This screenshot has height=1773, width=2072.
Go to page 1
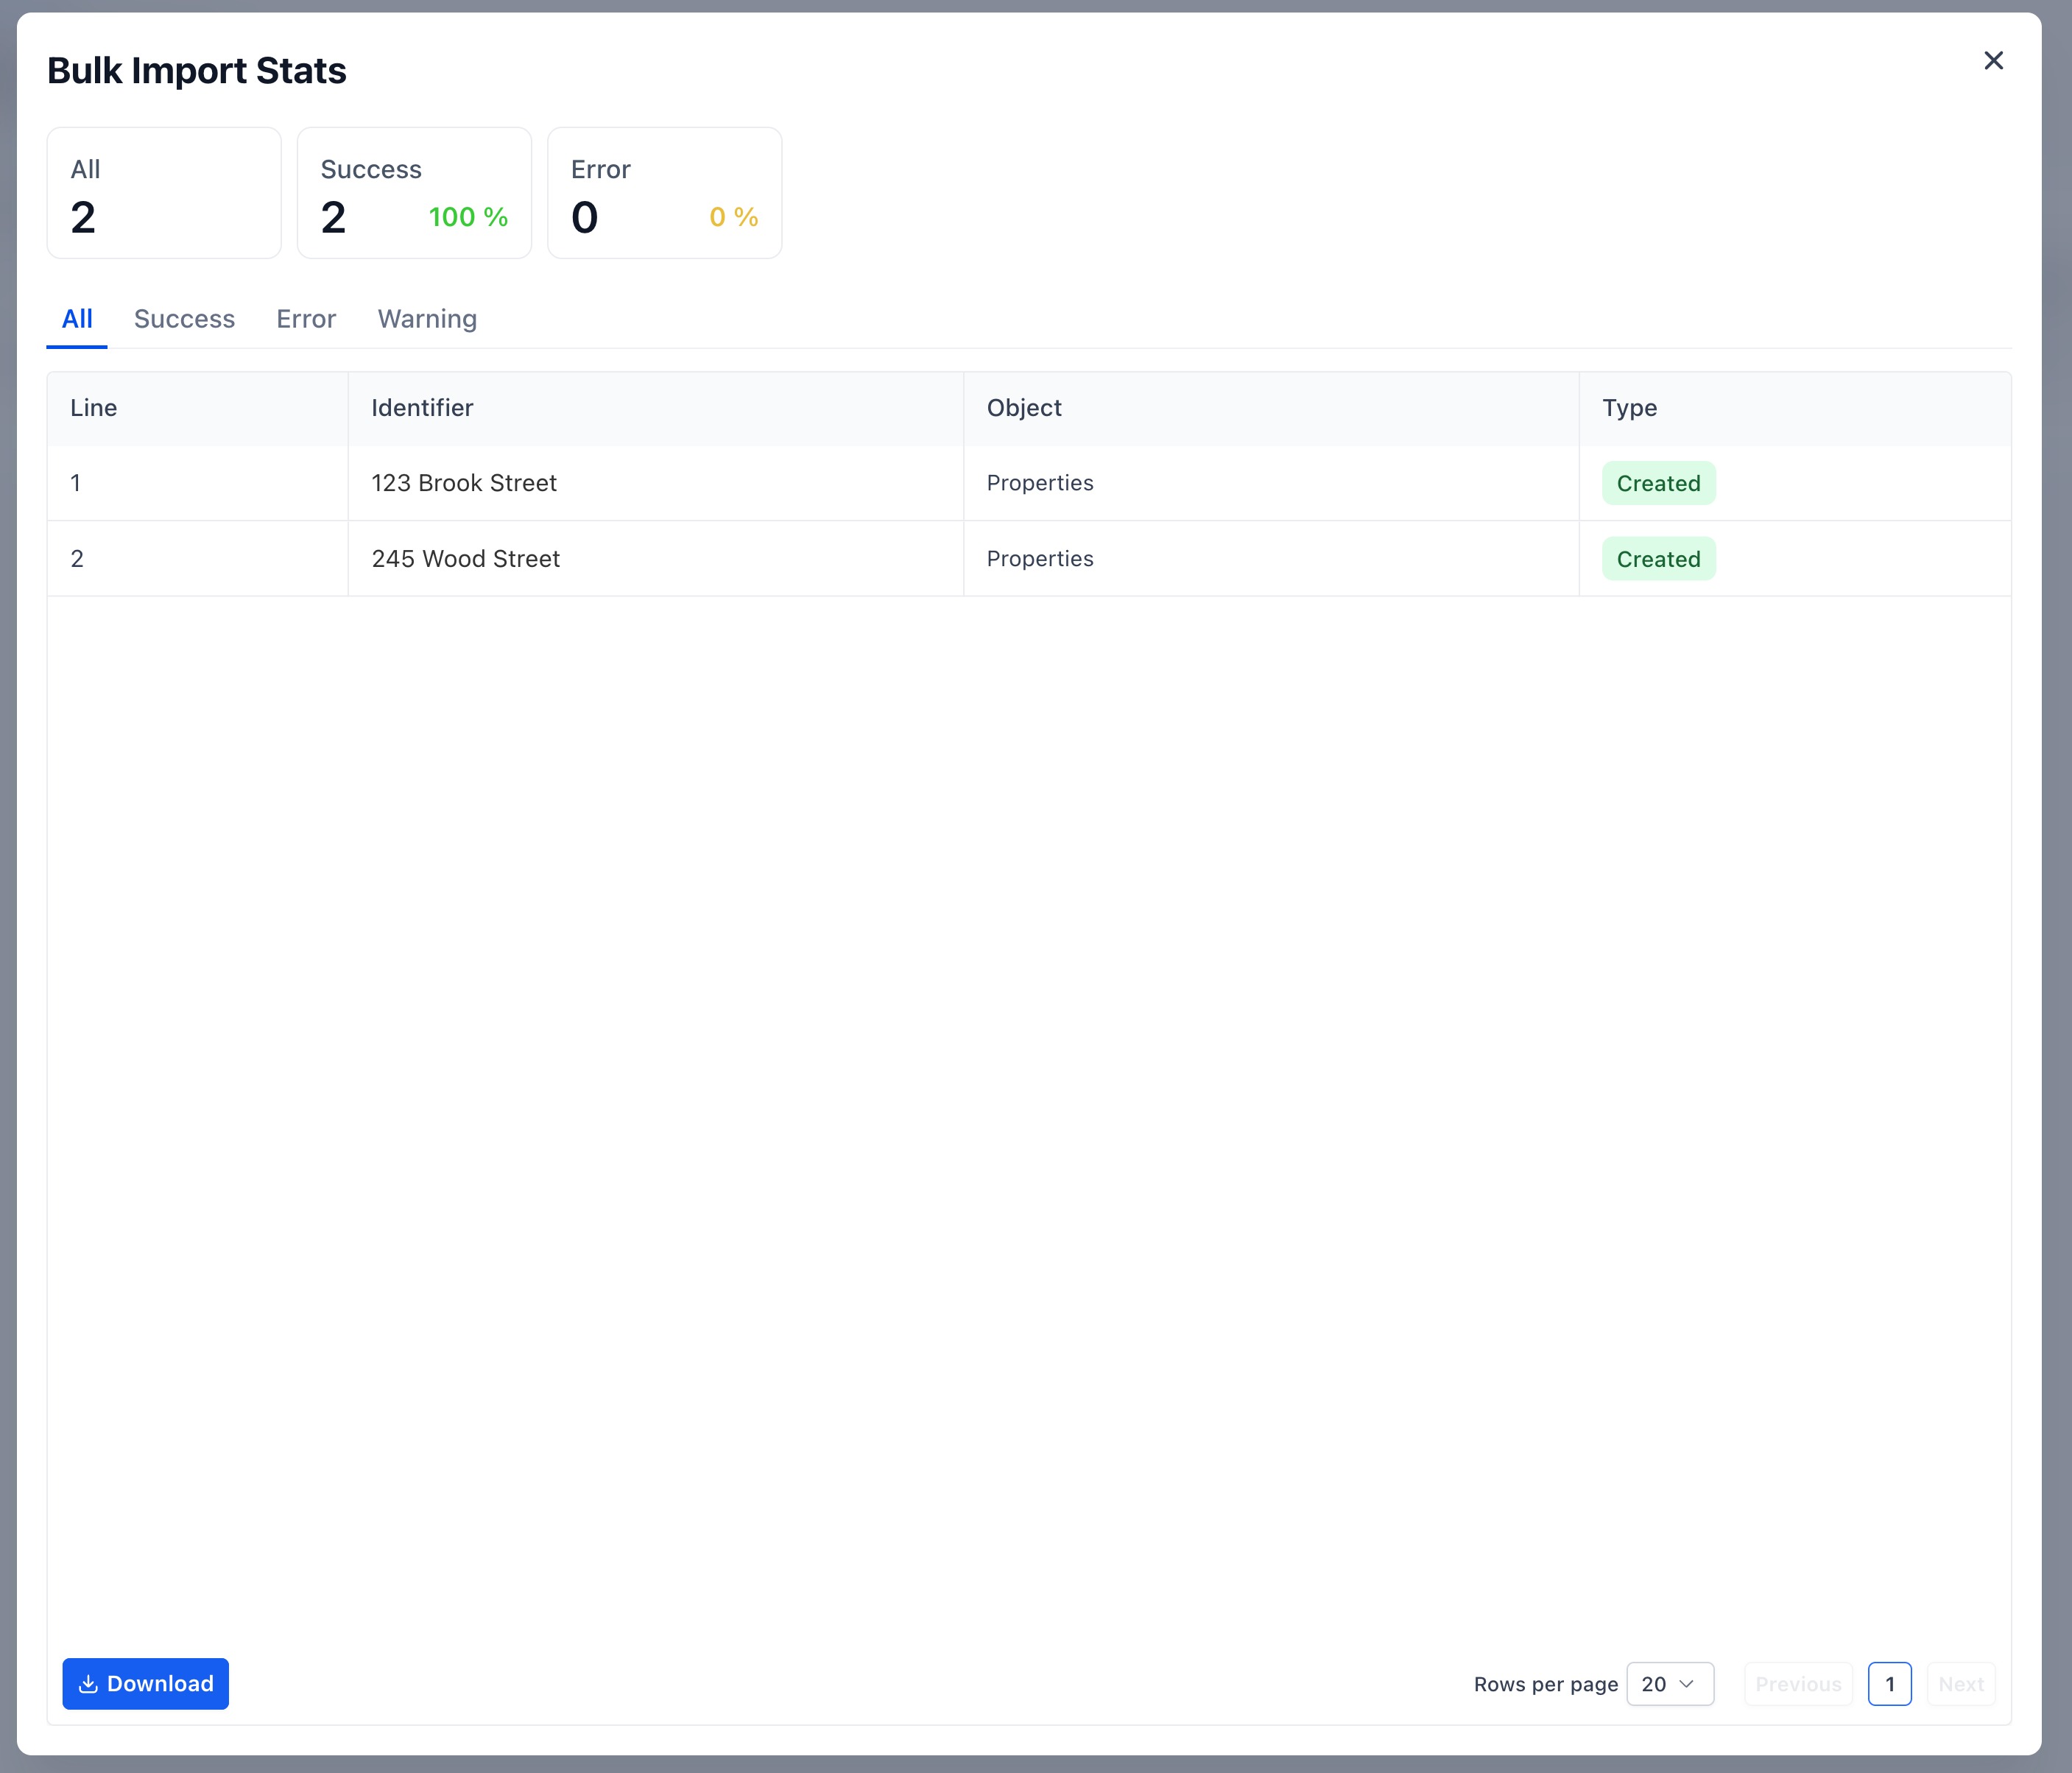pos(1889,1684)
